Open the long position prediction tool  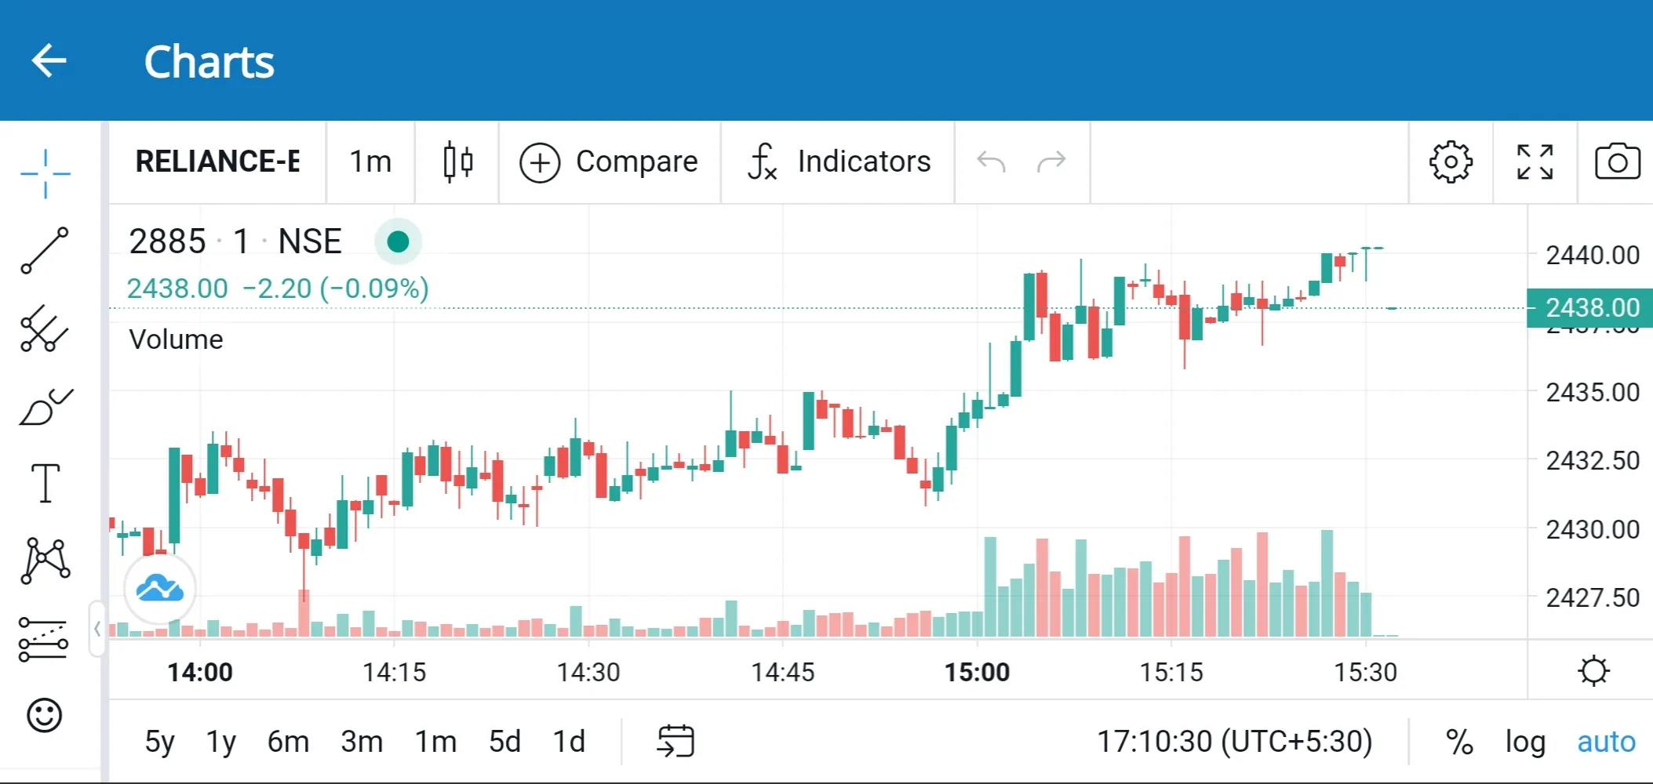[45, 638]
